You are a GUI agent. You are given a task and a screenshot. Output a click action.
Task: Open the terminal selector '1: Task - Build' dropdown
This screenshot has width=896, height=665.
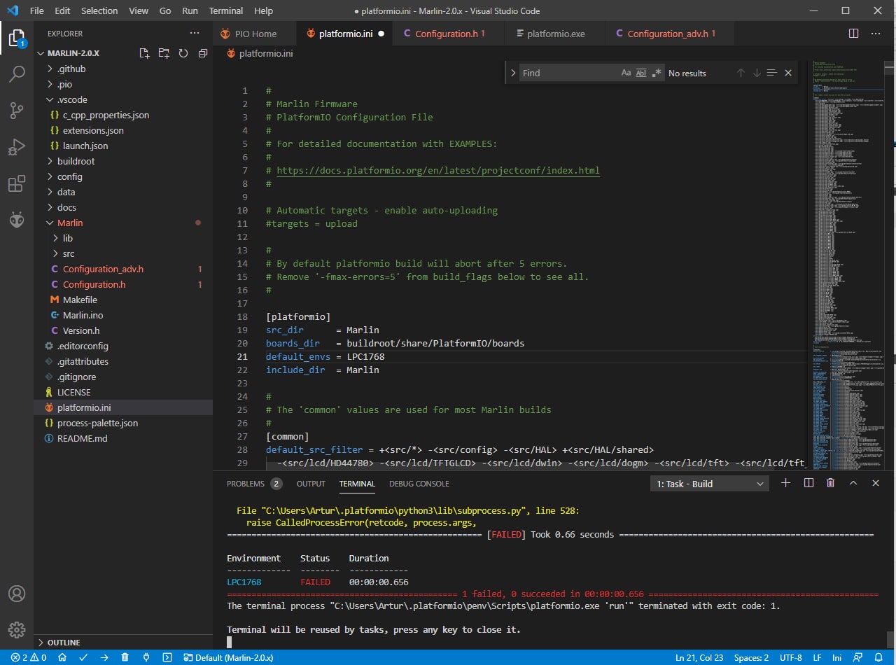(x=710, y=484)
